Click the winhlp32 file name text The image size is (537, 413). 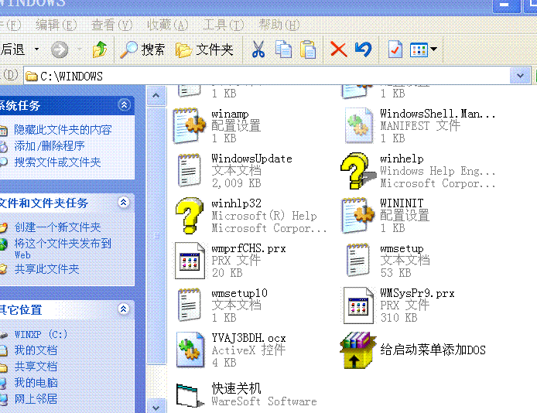(x=236, y=203)
